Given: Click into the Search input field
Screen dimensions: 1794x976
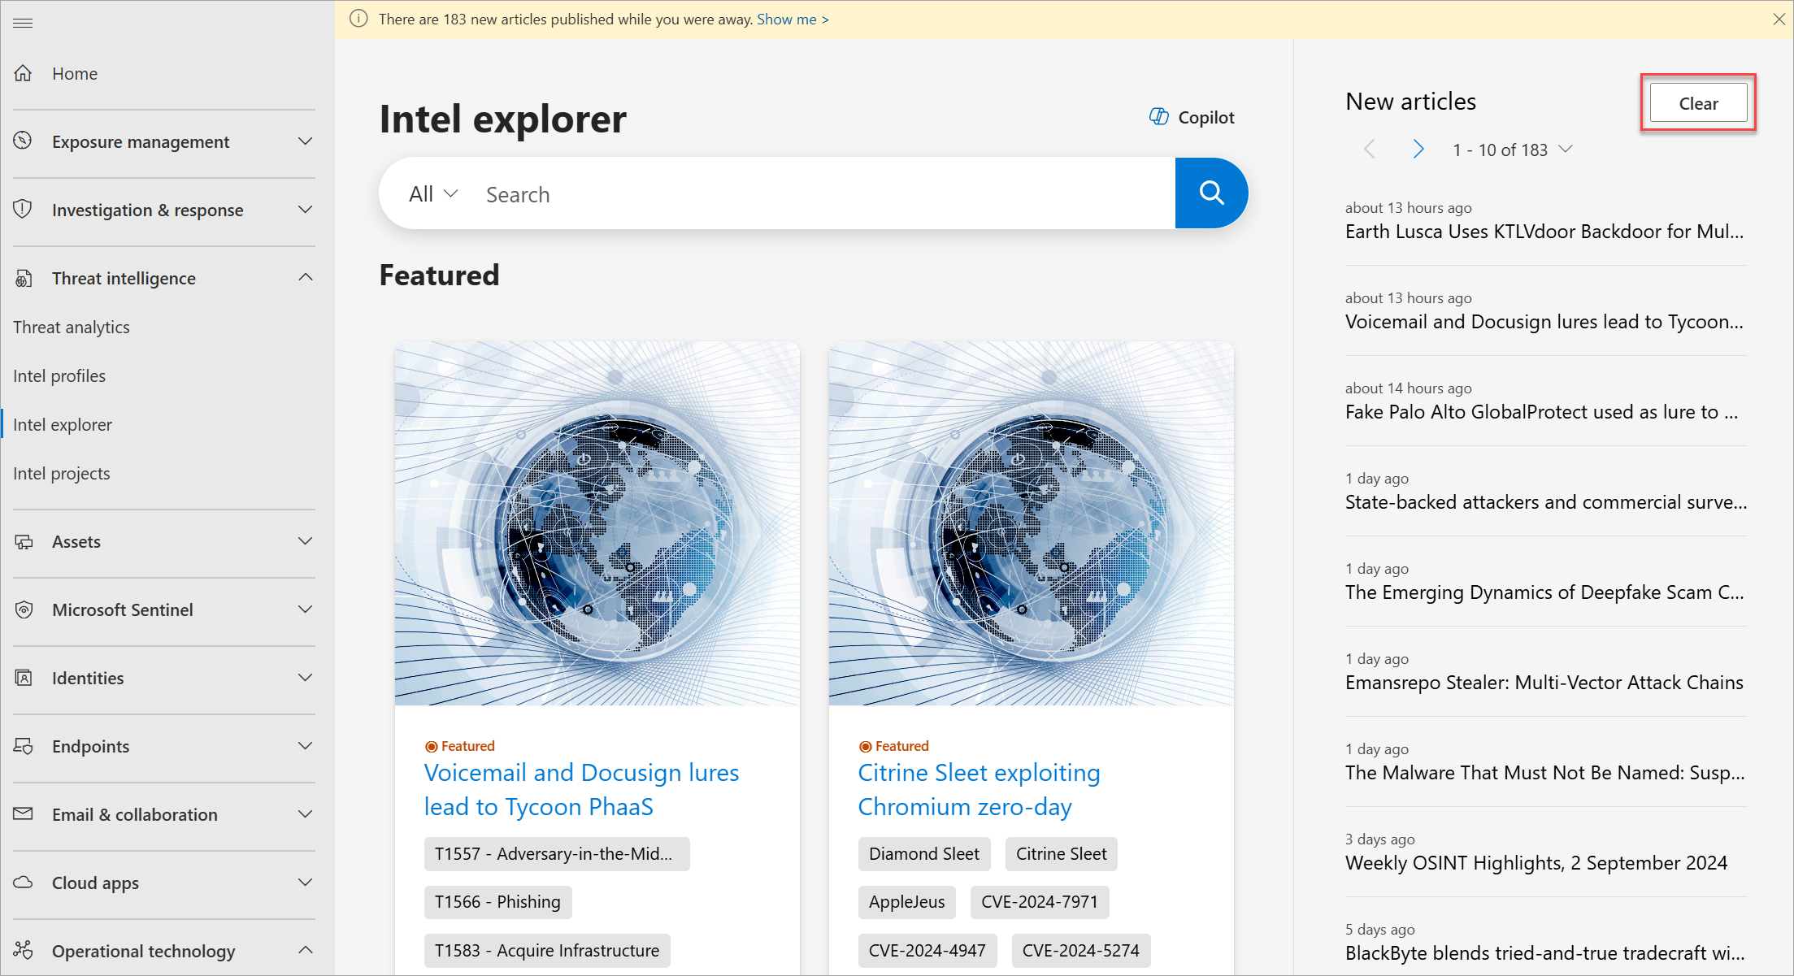Looking at the screenshot, I should coord(813,194).
